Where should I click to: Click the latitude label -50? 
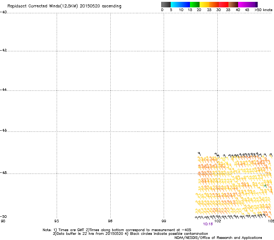pyautogui.click(x=3, y=216)
